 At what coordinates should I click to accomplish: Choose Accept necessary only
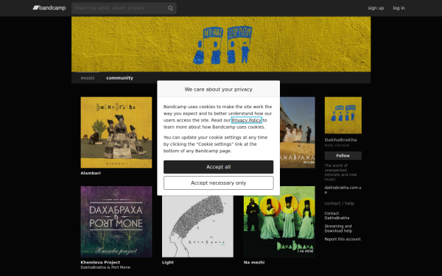[219, 183]
